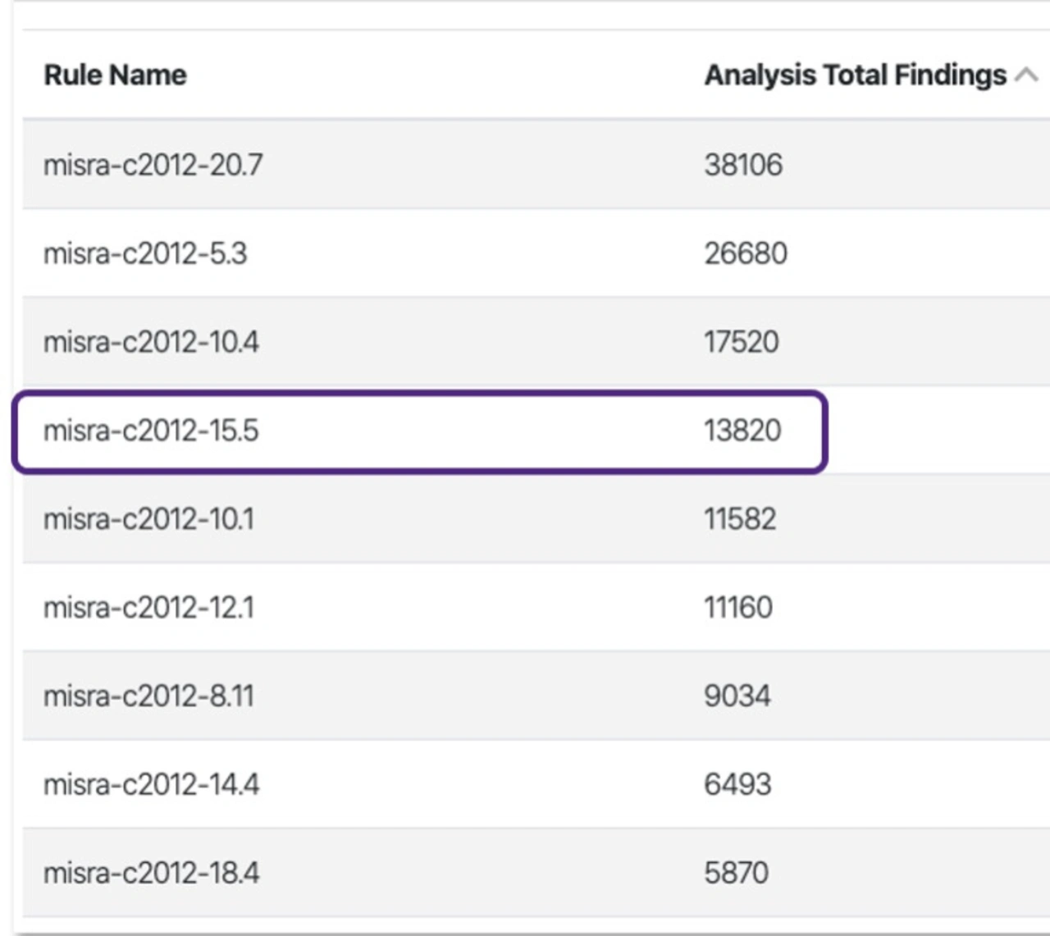Image resolution: width=1050 pixels, height=936 pixels.
Task: Open the misra-c2012-5.3 rule entry
Action: click(145, 253)
